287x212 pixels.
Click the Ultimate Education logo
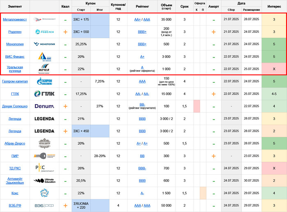tap(44, 180)
